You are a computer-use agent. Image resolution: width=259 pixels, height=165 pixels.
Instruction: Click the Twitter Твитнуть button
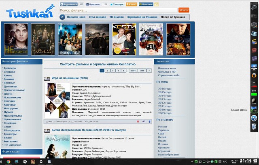pos(117,4)
